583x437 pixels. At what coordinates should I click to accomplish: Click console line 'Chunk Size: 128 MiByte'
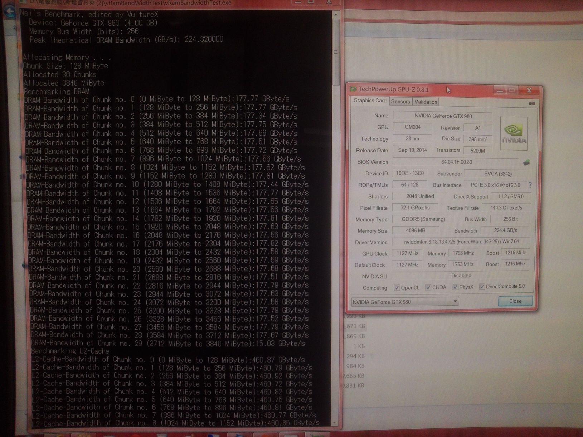pos(65,66)
